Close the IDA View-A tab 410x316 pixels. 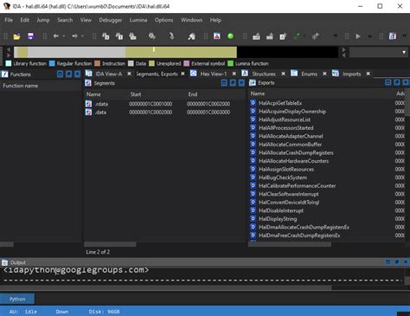pos(130,74)
